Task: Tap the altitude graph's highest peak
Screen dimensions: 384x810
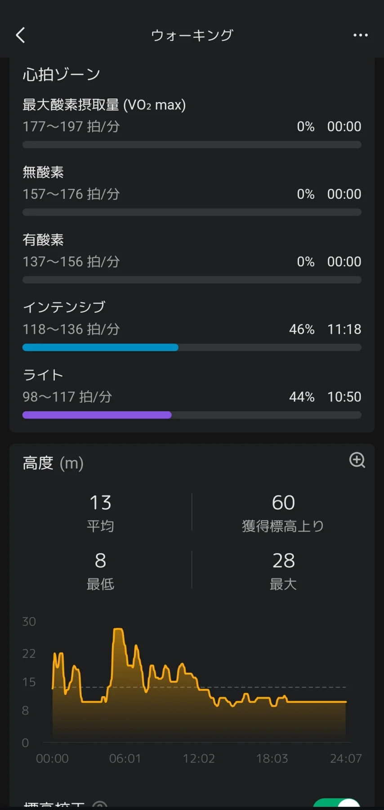Action: pyautogui.click(x=118, y=630)
